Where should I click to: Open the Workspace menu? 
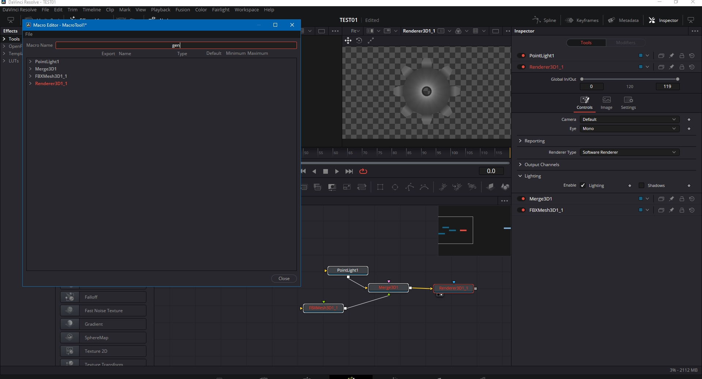(246, 10)
